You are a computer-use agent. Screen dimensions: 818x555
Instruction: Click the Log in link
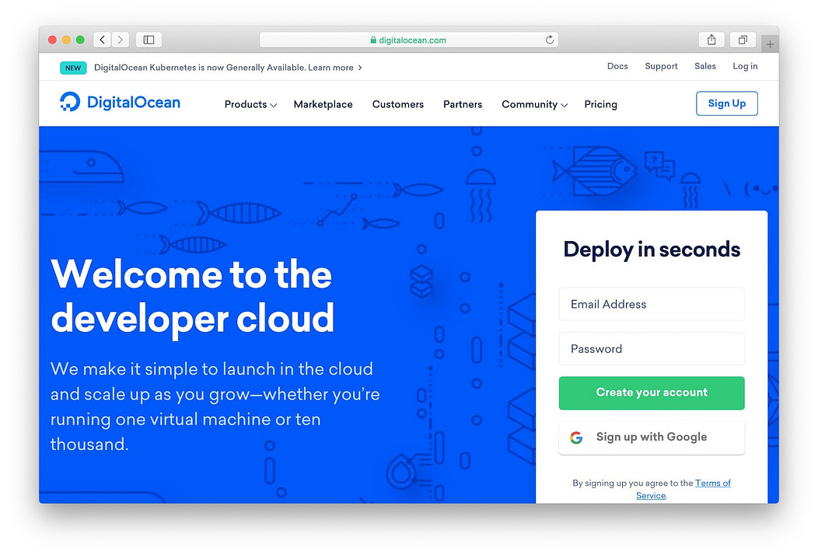pos(745,66)
